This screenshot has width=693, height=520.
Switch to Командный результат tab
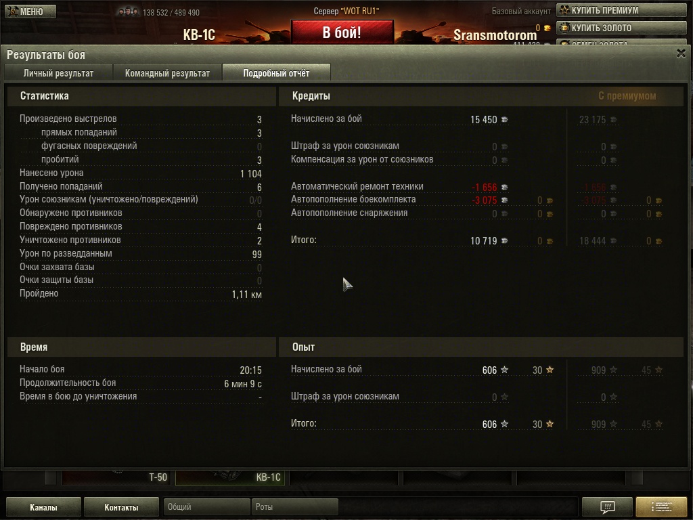pos(167,73)
